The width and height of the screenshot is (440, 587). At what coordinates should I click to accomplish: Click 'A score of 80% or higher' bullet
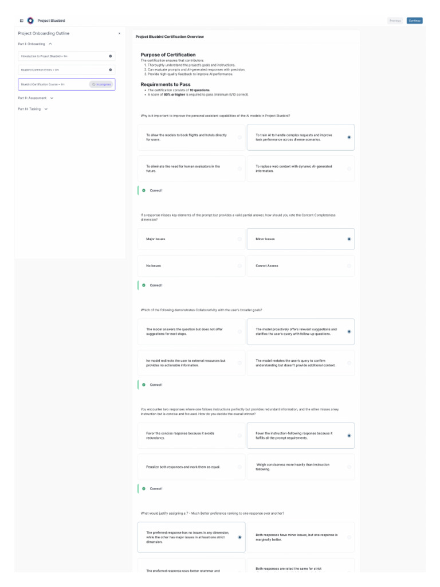coord(198,95)
